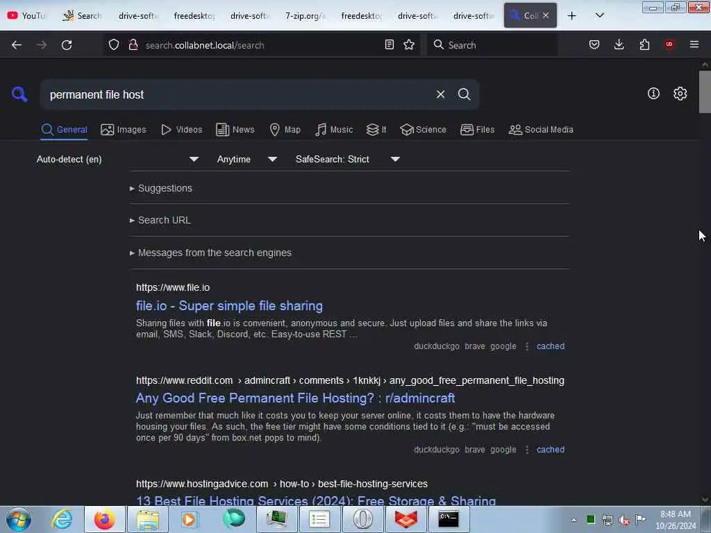Reload the current page
Viewport: 711px width, 533px height.
[67, 45]
